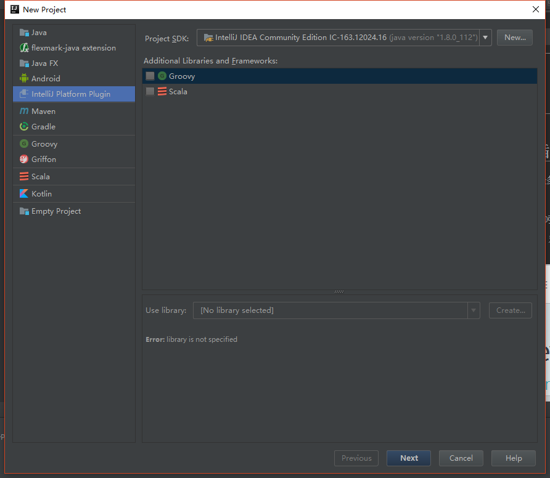Image resolution: width=550 pixels, height=478 pixels.
Task: Select the Maven project icon
Action: pos(24,111)
